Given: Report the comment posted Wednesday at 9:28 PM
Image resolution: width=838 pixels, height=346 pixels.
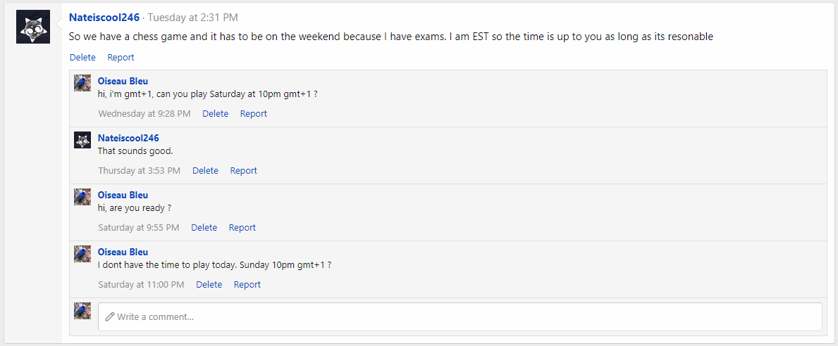Looking at the screenshot, I should [x=253, y=114].
